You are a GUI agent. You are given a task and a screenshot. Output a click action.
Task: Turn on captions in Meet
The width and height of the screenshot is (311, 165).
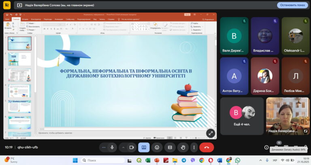point(170,147)
